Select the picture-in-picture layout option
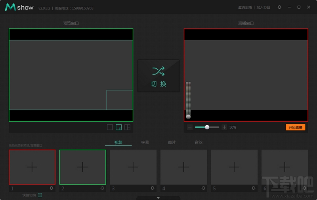Image resolution: width=317 pixels, height=200 pixels. point(118,127)
